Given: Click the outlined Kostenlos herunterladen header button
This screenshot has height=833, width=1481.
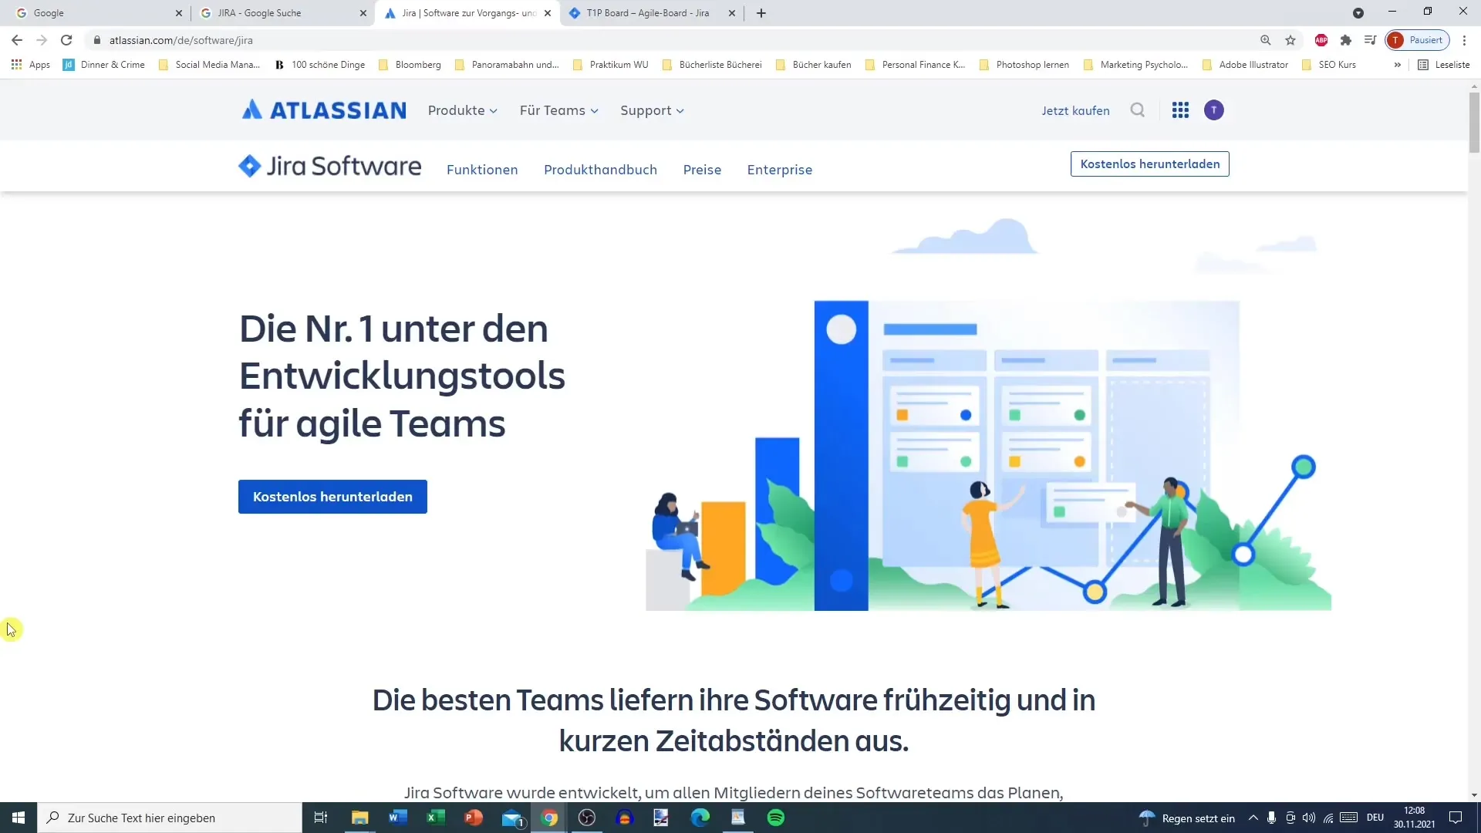Looking at the screenshot, I should 1149,164.
